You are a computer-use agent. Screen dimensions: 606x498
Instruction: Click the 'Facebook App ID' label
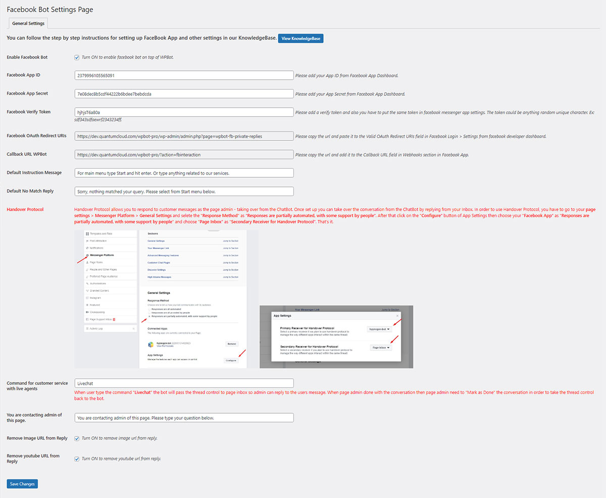point(24,75)
